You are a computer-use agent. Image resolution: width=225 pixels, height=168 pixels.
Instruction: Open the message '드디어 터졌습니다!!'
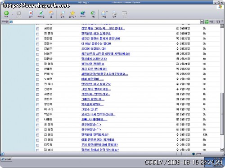[x=94, y=49]
